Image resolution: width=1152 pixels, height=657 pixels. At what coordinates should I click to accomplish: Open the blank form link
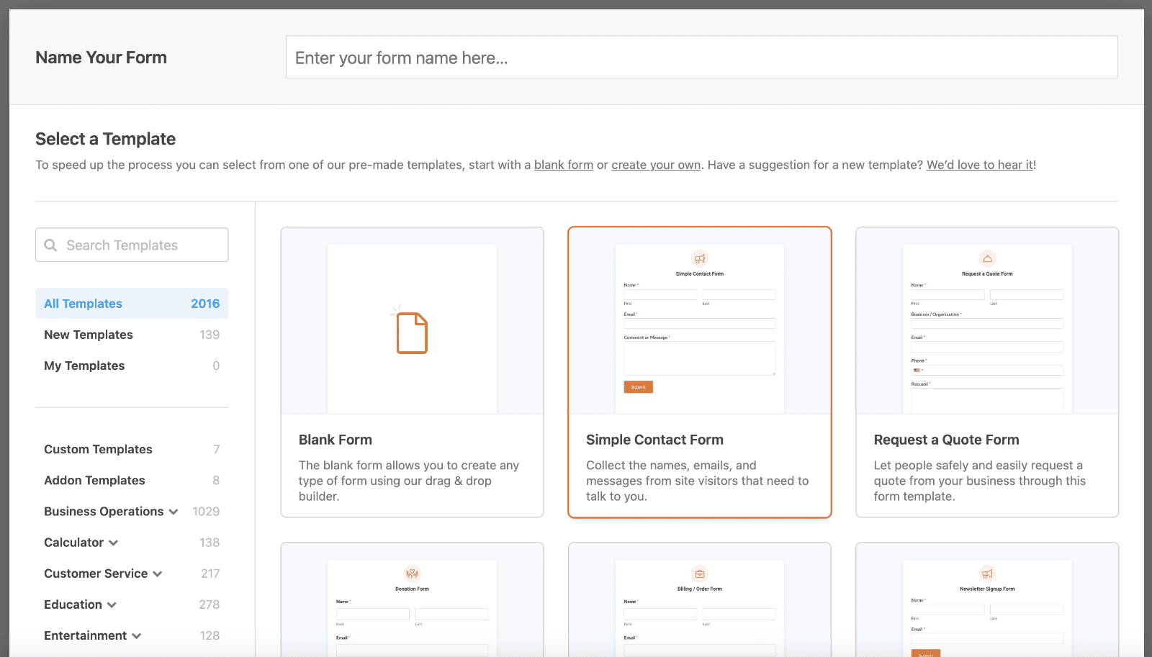(563, 165)
